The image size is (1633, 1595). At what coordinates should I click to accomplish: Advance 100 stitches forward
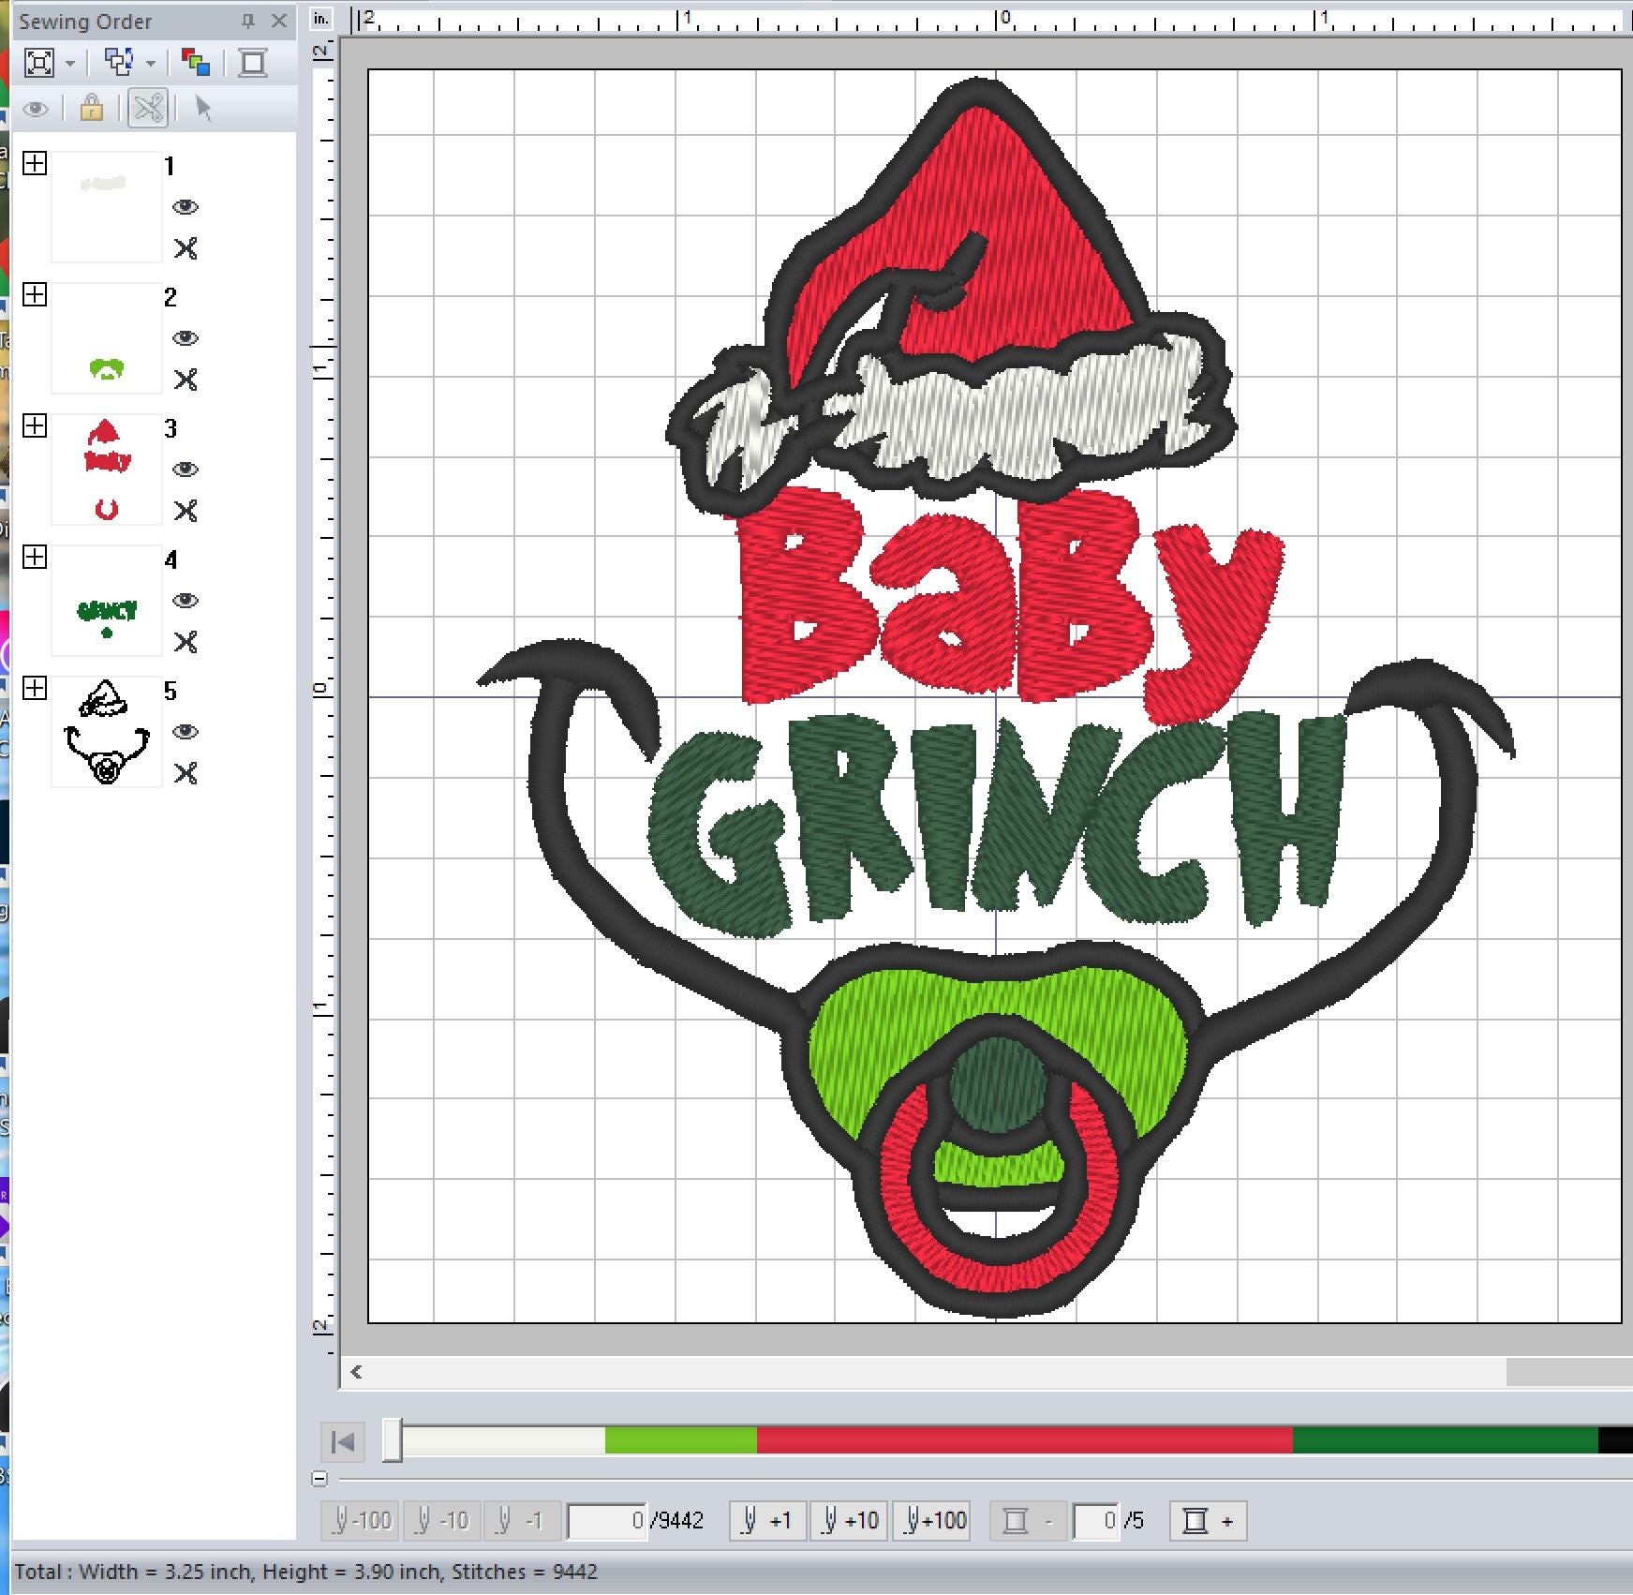931,1520
